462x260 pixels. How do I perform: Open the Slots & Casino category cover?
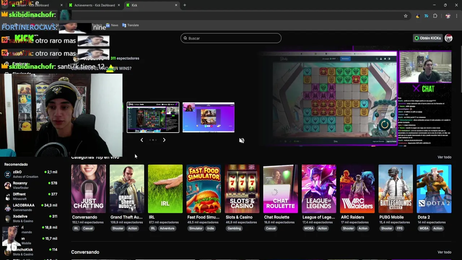[242, 189]
